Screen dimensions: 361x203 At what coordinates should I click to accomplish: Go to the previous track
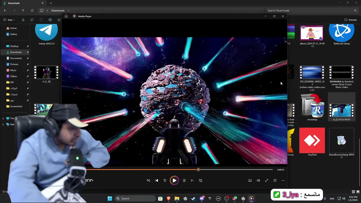pos(157,180)
